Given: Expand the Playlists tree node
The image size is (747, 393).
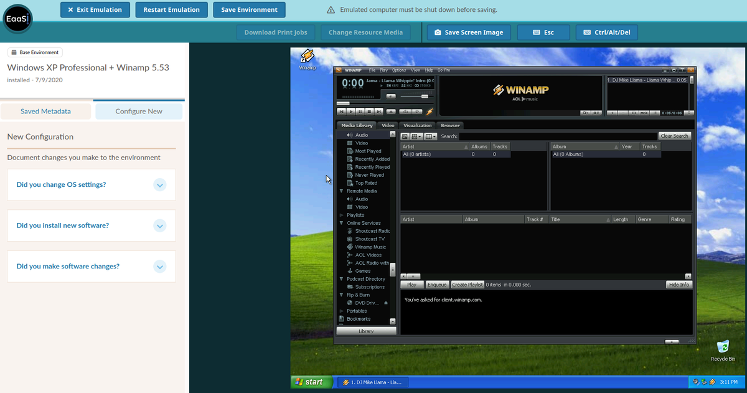Looking at the screenshot, I should coord(341,215).
